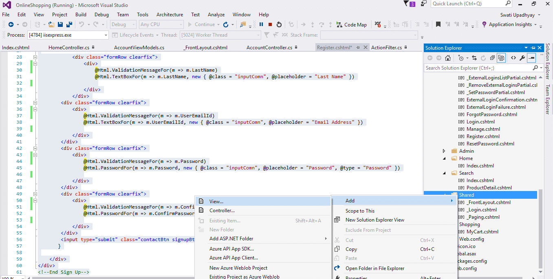Click inside the Quick Launch search box

469,4
